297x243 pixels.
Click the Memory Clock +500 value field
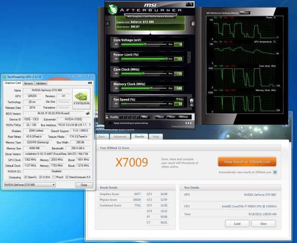tap(179, 88)
